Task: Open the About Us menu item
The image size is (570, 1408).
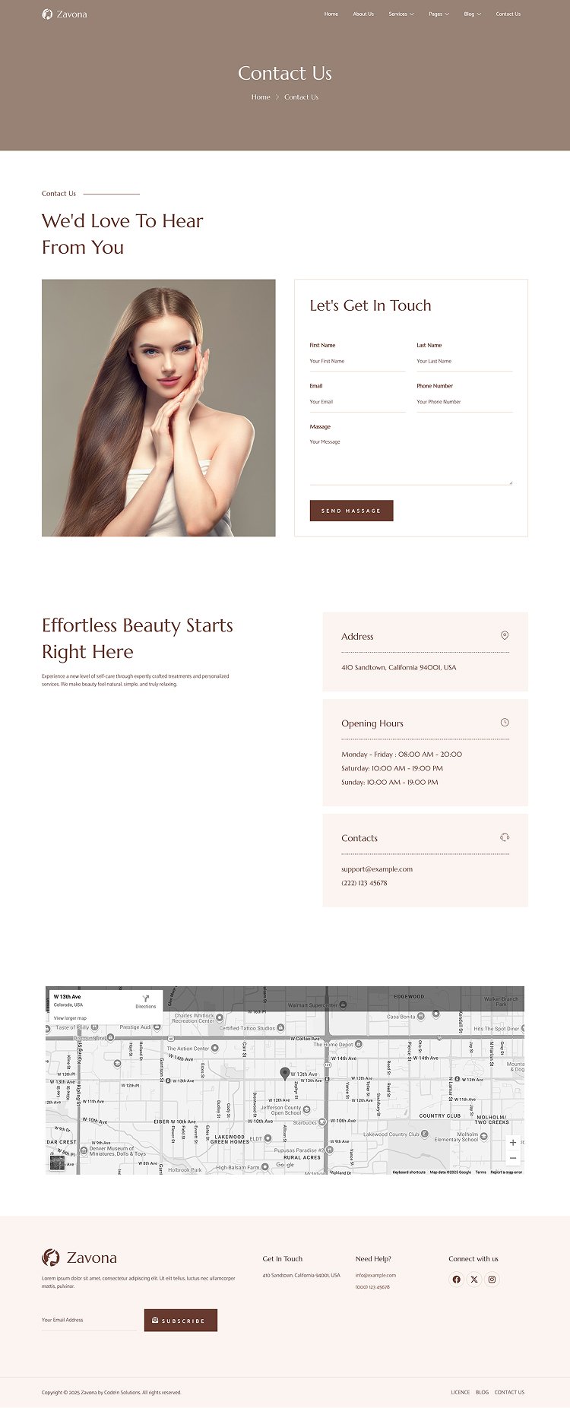Action: (x=363, y=14)
